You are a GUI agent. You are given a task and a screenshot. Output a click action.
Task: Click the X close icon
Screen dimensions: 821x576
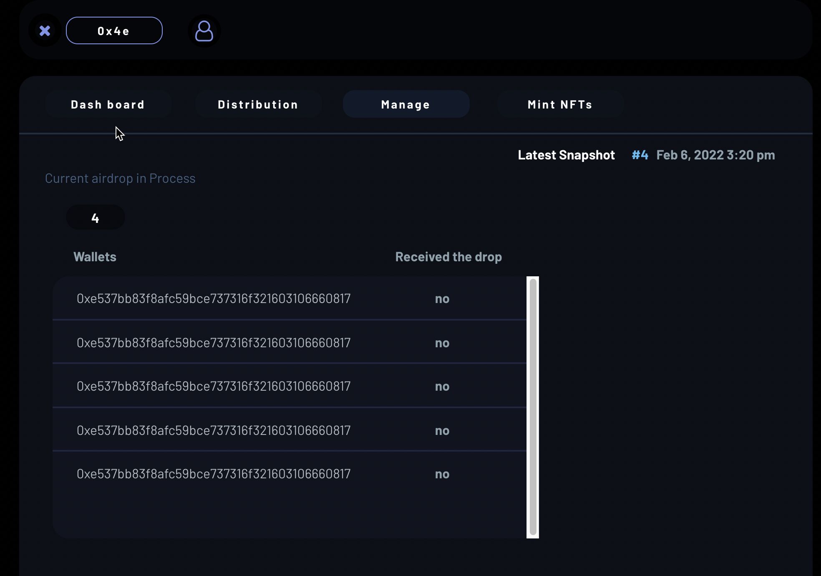point(45,30)
